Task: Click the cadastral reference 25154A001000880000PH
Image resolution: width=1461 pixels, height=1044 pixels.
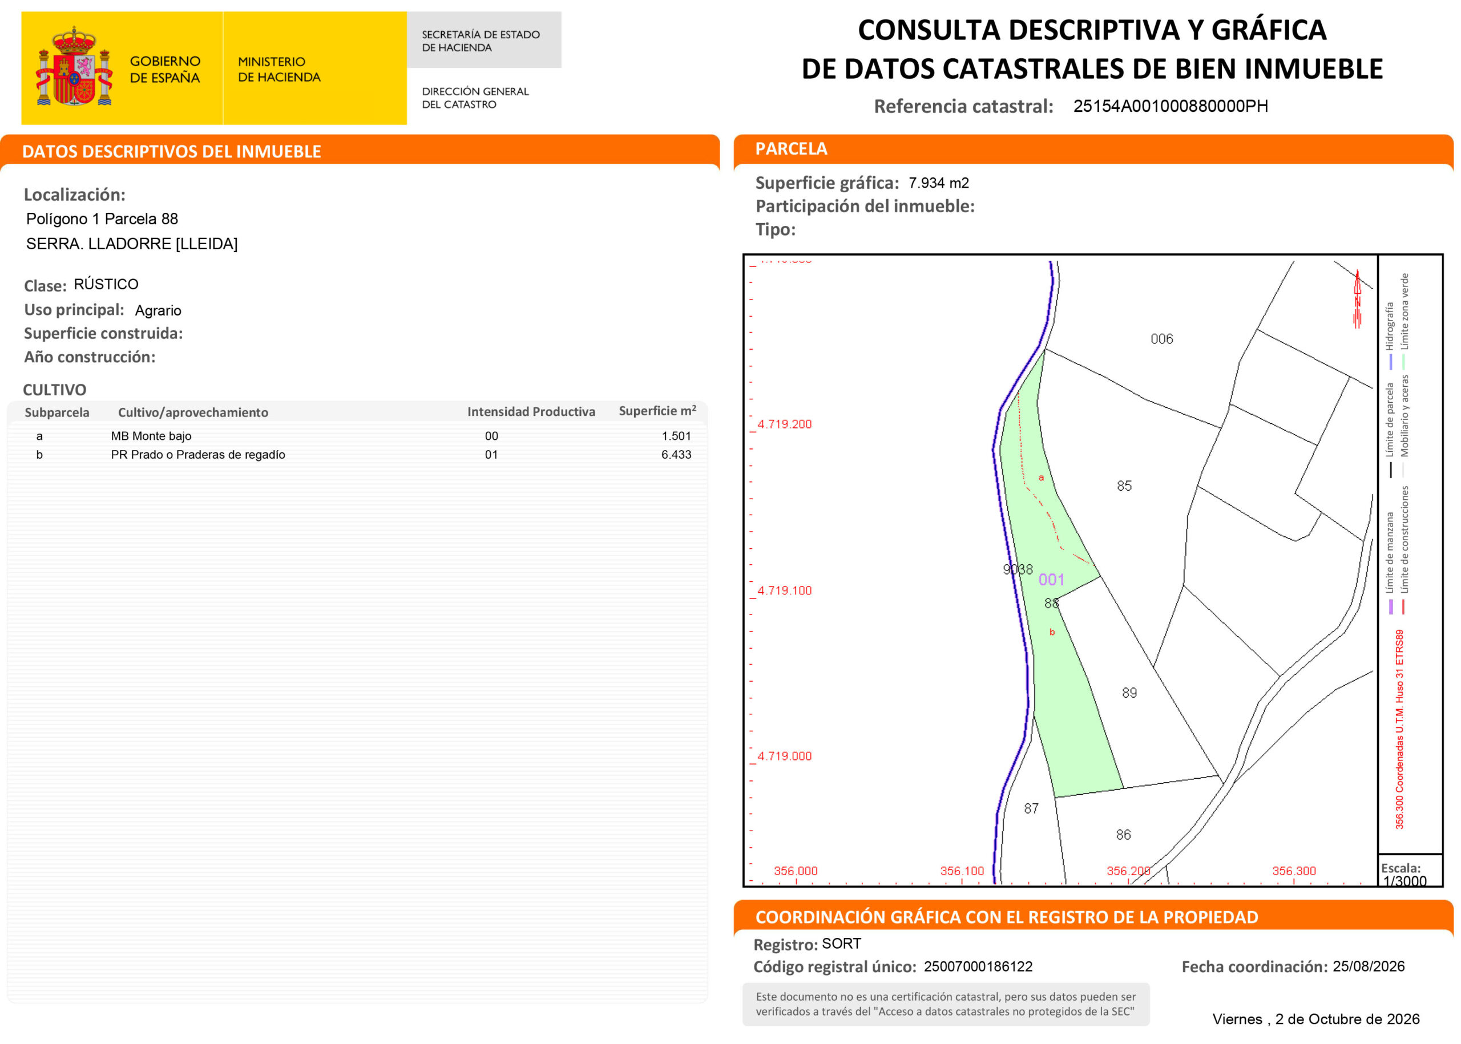Action: point(1171,106)
